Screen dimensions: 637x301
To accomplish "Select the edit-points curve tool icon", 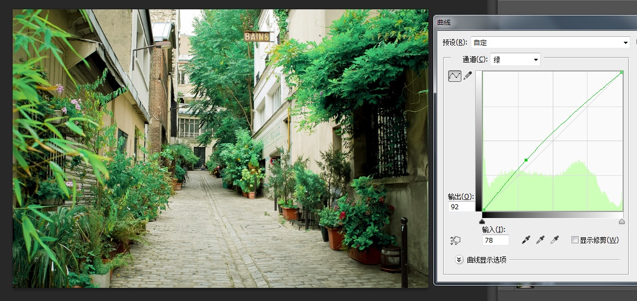I will 455,76.
